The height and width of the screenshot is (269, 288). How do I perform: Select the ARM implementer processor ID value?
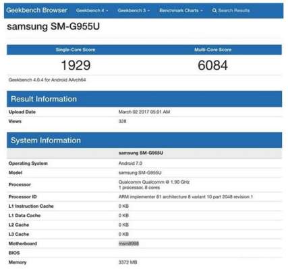click(185, 197)
